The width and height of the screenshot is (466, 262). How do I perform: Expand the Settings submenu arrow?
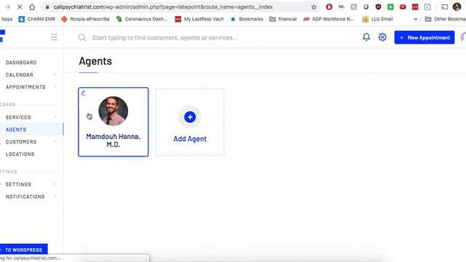click(x=55, y=184)
